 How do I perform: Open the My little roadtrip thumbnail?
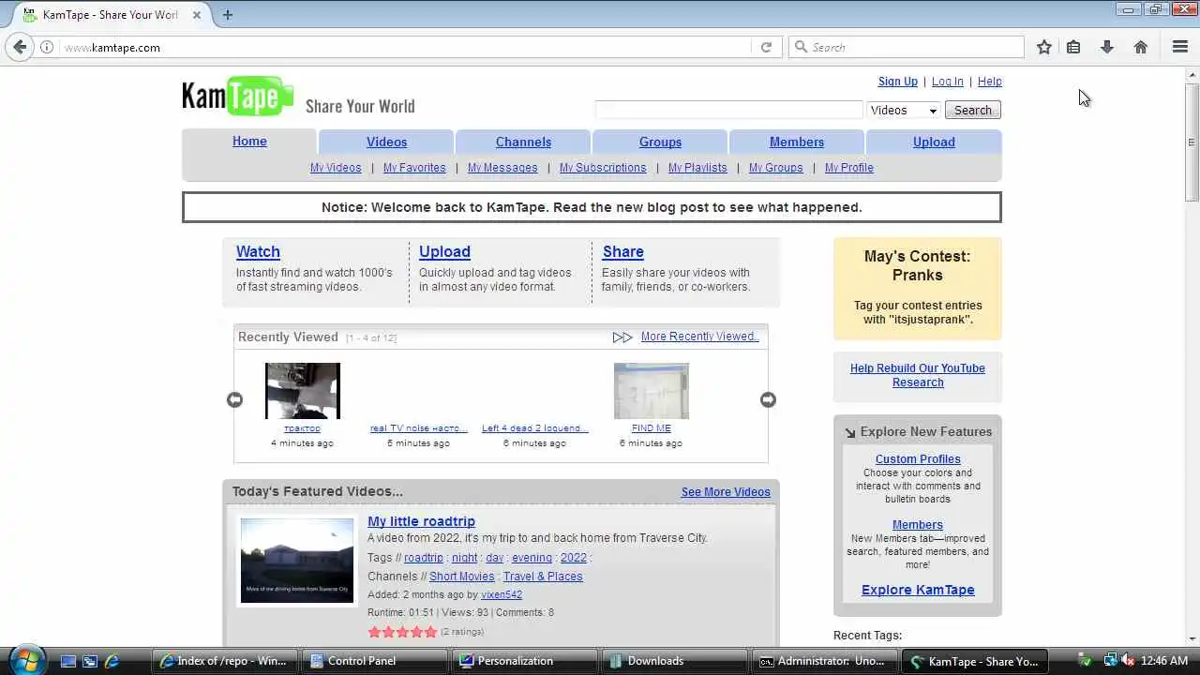pos(297,561)
